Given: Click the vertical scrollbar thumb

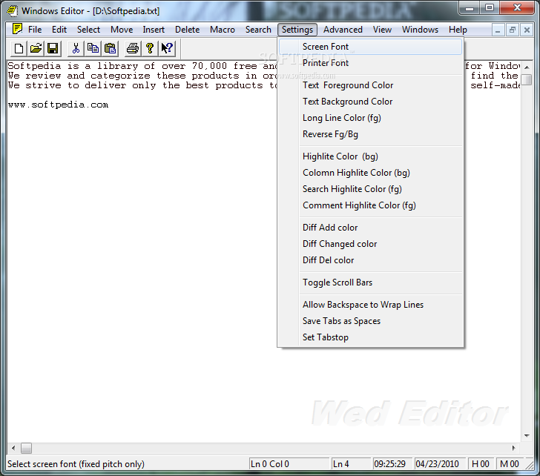Looking at the screenshot, I should click(x=527, y=79).
